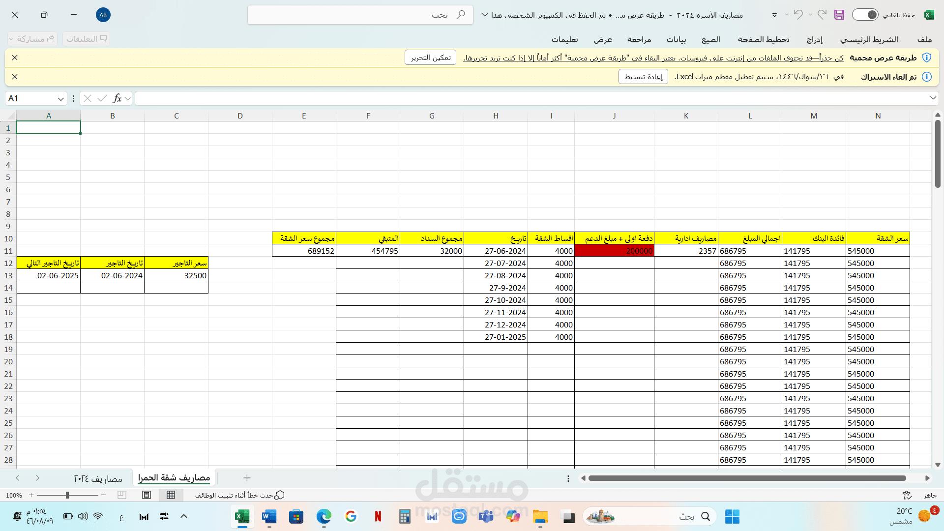
Task: Select the cell with date 02-06-2025
Action: tap(48, 275)
